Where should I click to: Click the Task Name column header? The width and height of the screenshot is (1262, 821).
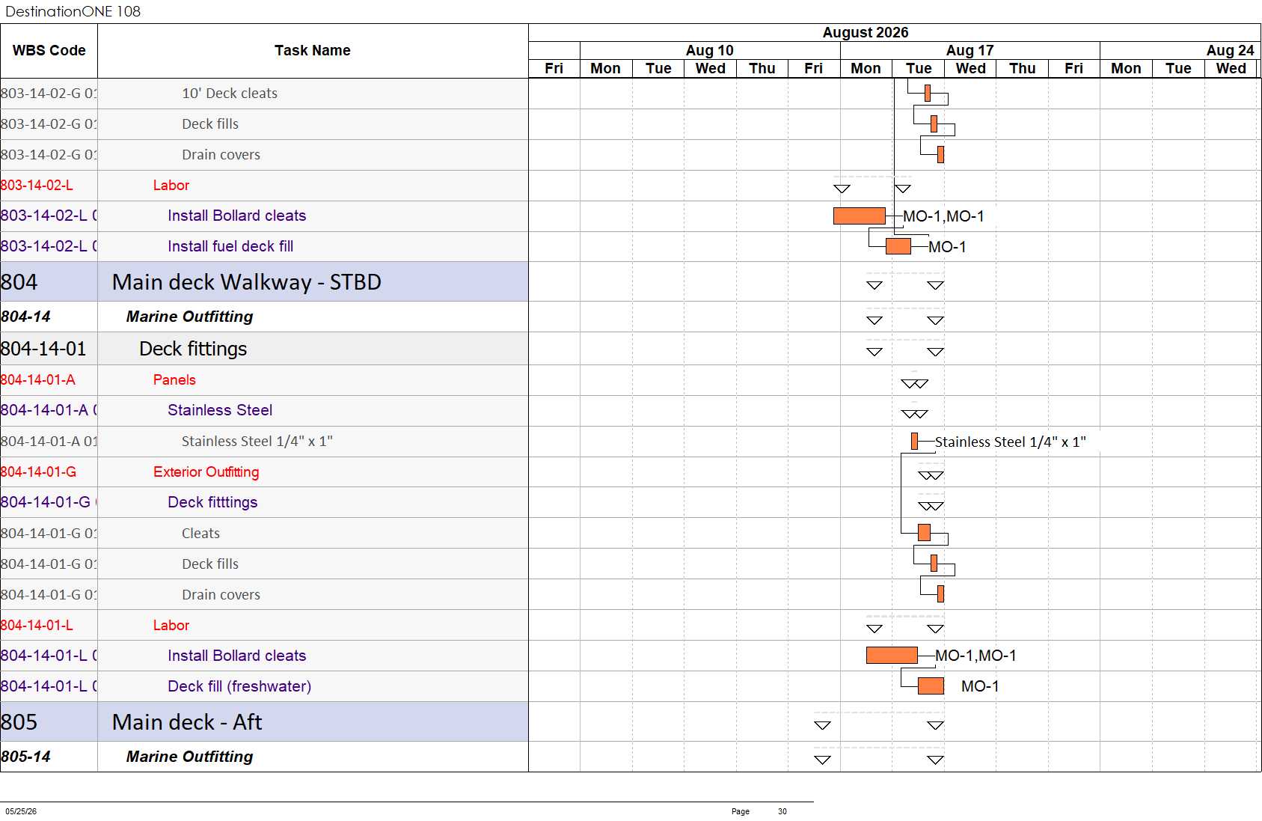(313, 51)
